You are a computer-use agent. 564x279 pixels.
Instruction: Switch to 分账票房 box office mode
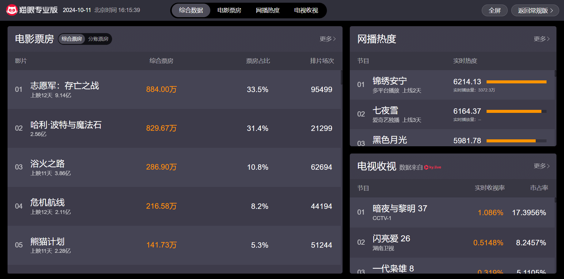point(98,39)
